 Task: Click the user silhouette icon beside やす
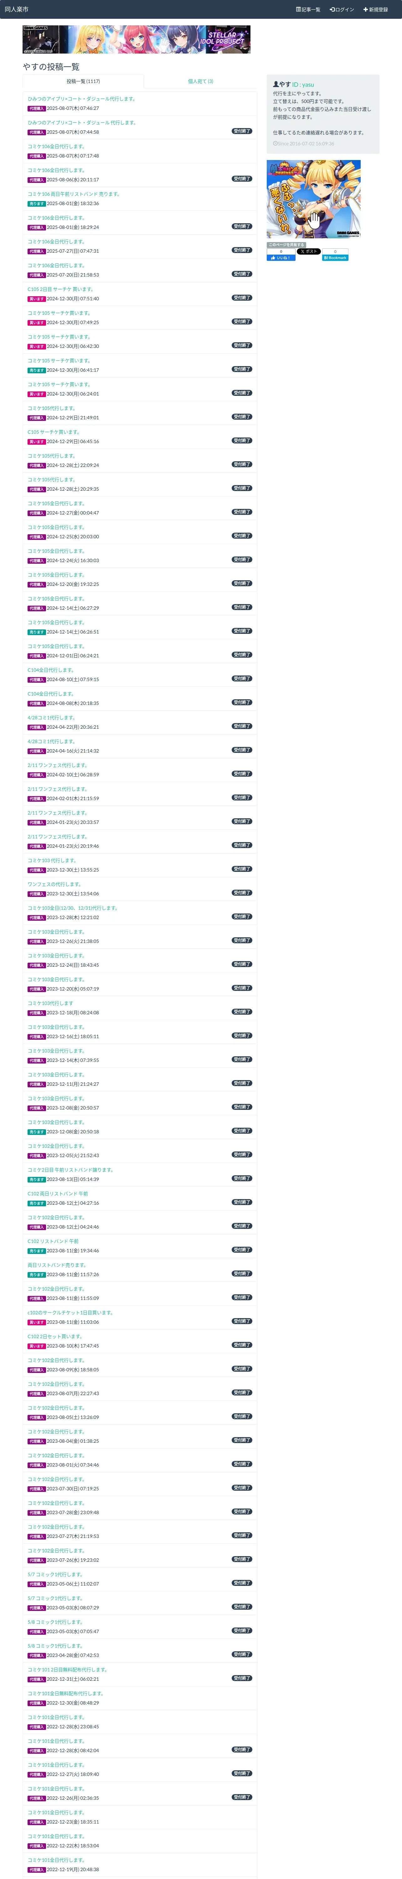[276, 85]
